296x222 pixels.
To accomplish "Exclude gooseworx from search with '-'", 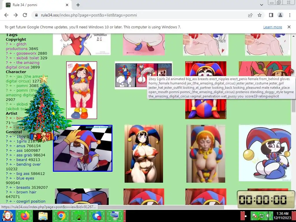I will (14, 53).
